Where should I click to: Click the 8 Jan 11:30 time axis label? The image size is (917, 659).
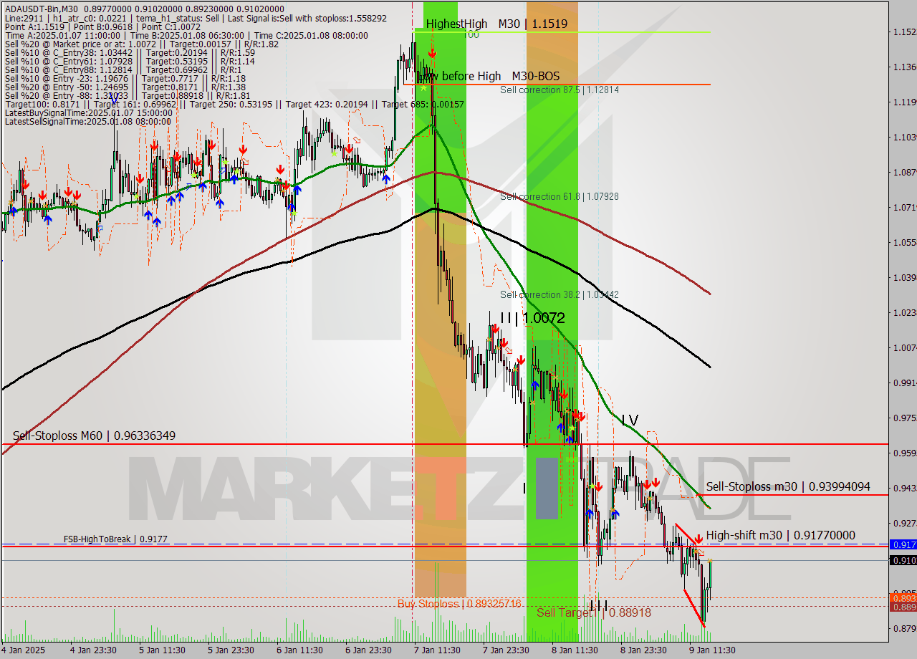[x=575, y=650]
